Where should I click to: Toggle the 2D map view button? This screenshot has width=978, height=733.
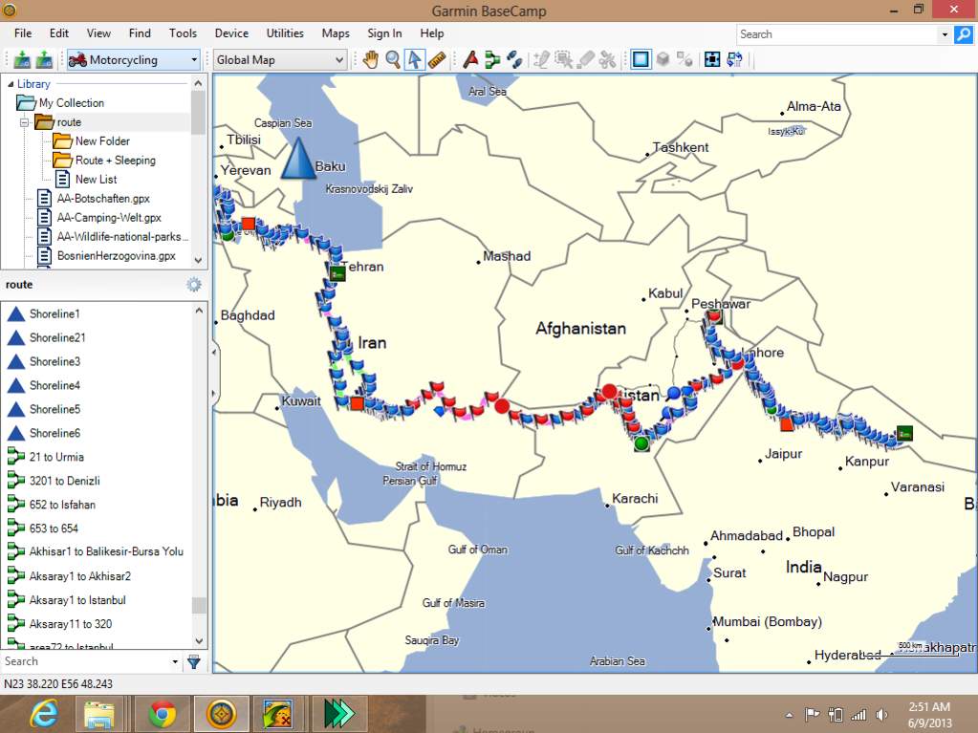pyautogui.click(x=641, y=60)
